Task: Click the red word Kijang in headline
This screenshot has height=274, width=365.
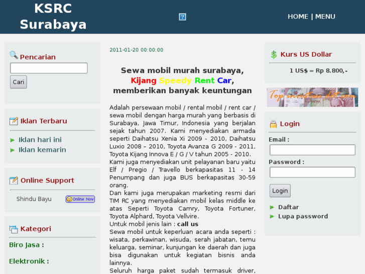Action: pyautogui.click(x=144, y=80)
